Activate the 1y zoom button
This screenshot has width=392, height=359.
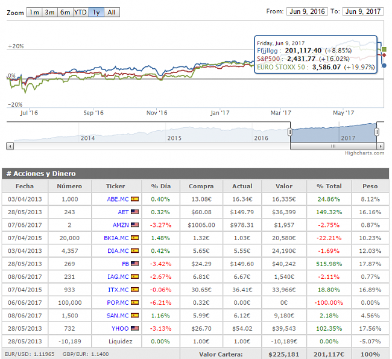(x=96, y=12)
